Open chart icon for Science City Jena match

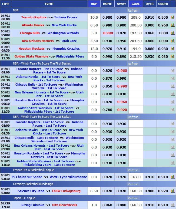click(x=172, y=191)
